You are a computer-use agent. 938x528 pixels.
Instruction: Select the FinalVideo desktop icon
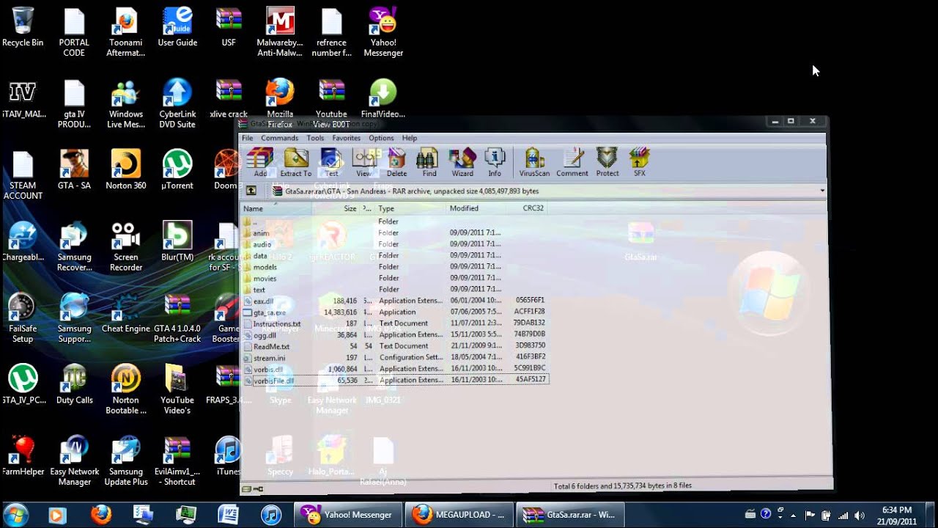coord(383,99)
